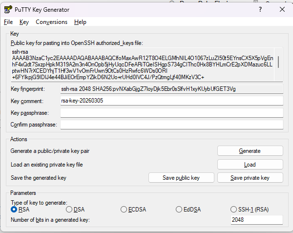Focus the Key passphrase field
293x233 pixels.
point(171,113)
